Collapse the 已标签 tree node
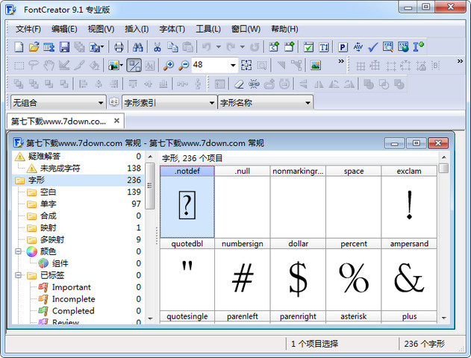471x358 pixels. [19, 275]
